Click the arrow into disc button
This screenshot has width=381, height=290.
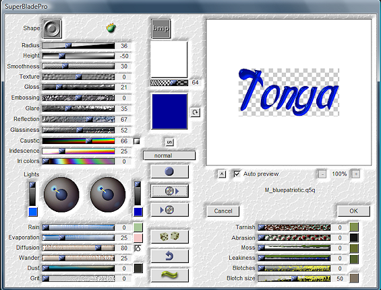pos(169,210)
